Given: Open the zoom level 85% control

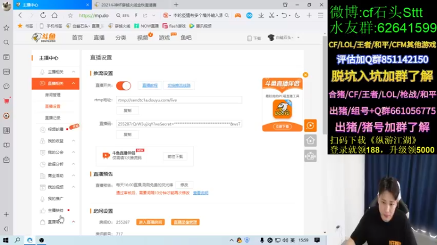Looking at the screenshot, I should [123, 16].
